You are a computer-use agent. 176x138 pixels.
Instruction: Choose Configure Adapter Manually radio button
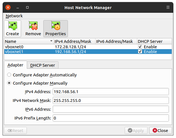(x=9, y=83)
